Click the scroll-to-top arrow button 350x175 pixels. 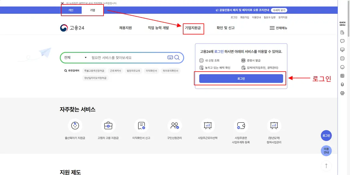pyautogui.click(x=326, y=166)
